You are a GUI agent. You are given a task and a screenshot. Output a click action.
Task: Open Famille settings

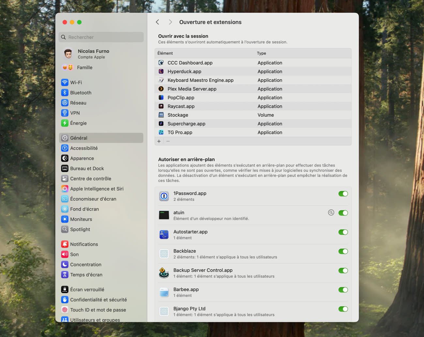tap(101, 67)
